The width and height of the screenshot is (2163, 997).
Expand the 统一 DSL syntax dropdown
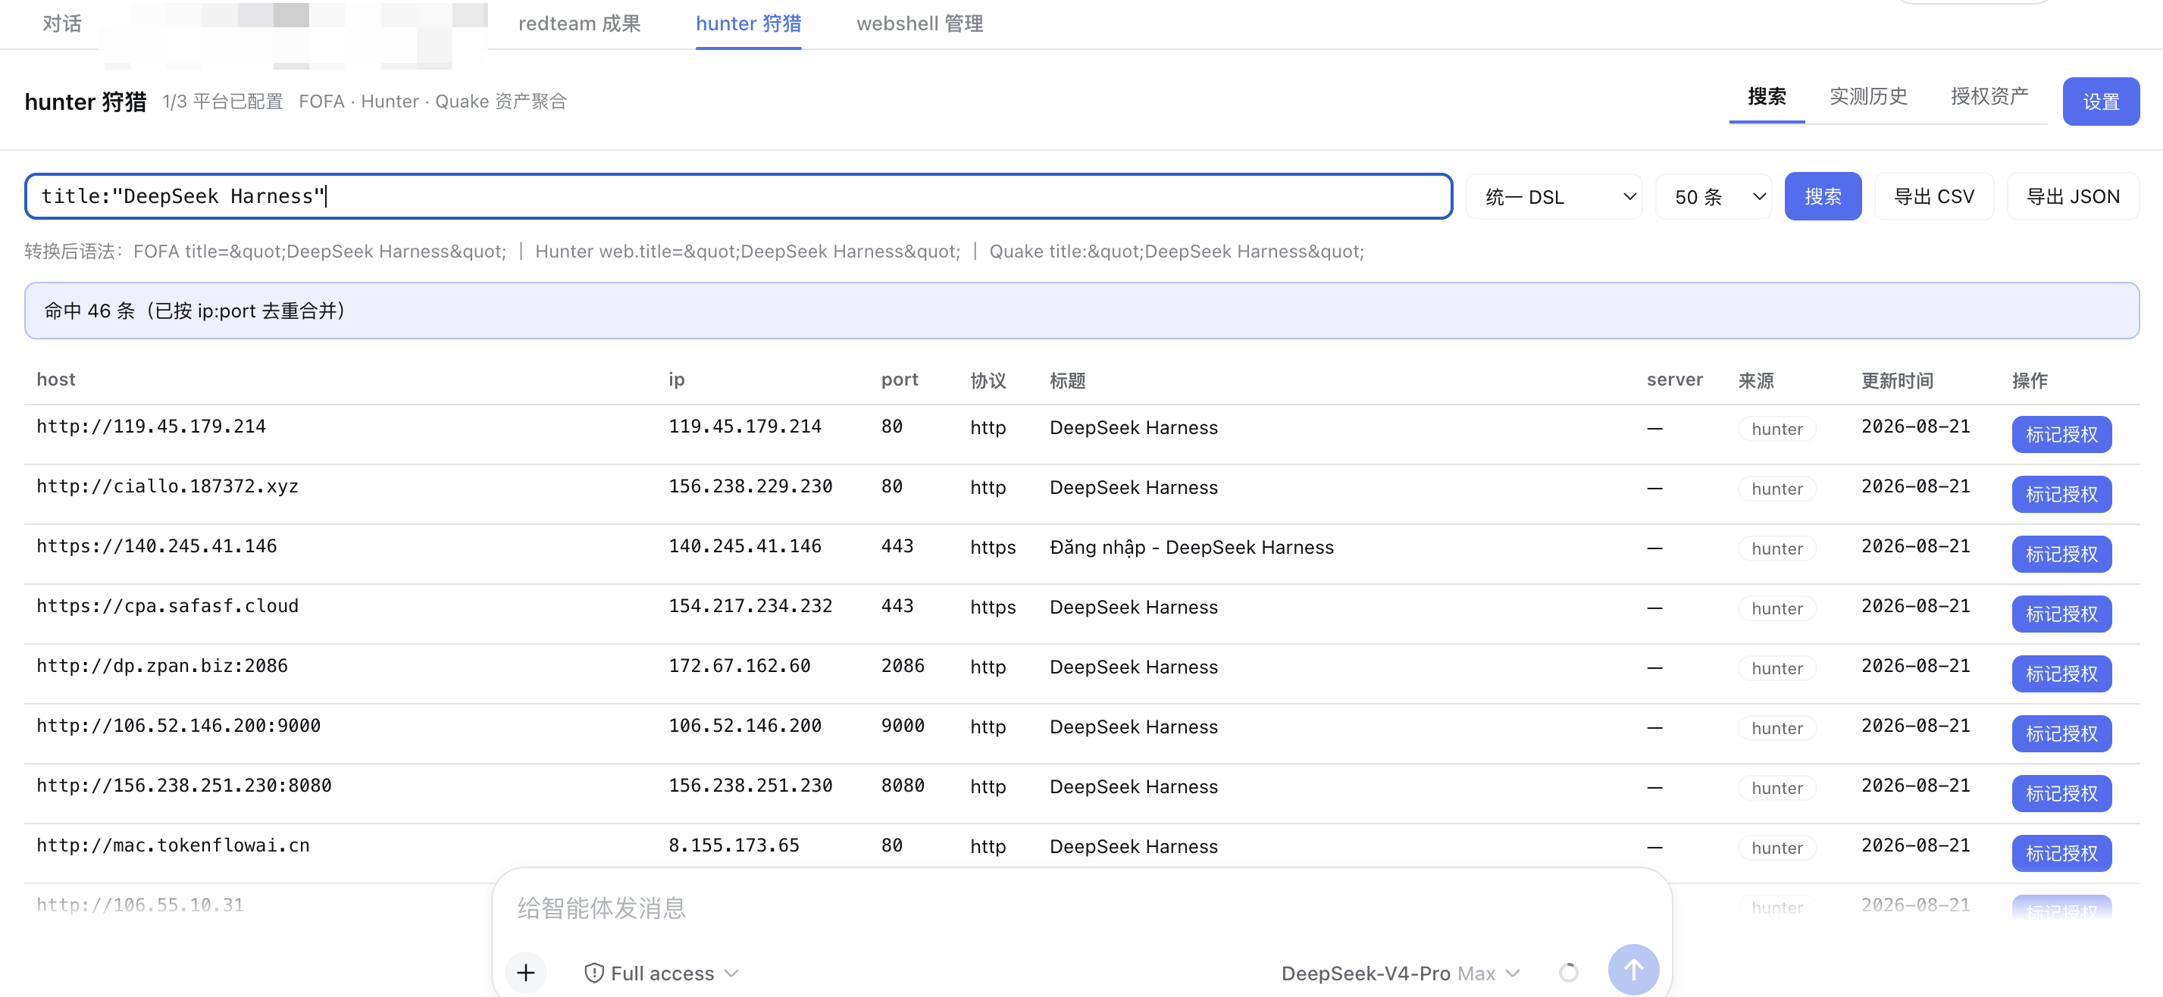click(x=1554, y=196)
